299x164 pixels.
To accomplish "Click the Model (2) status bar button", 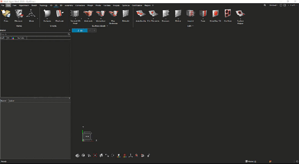I will pyautogui.click(x=250, y=162).
